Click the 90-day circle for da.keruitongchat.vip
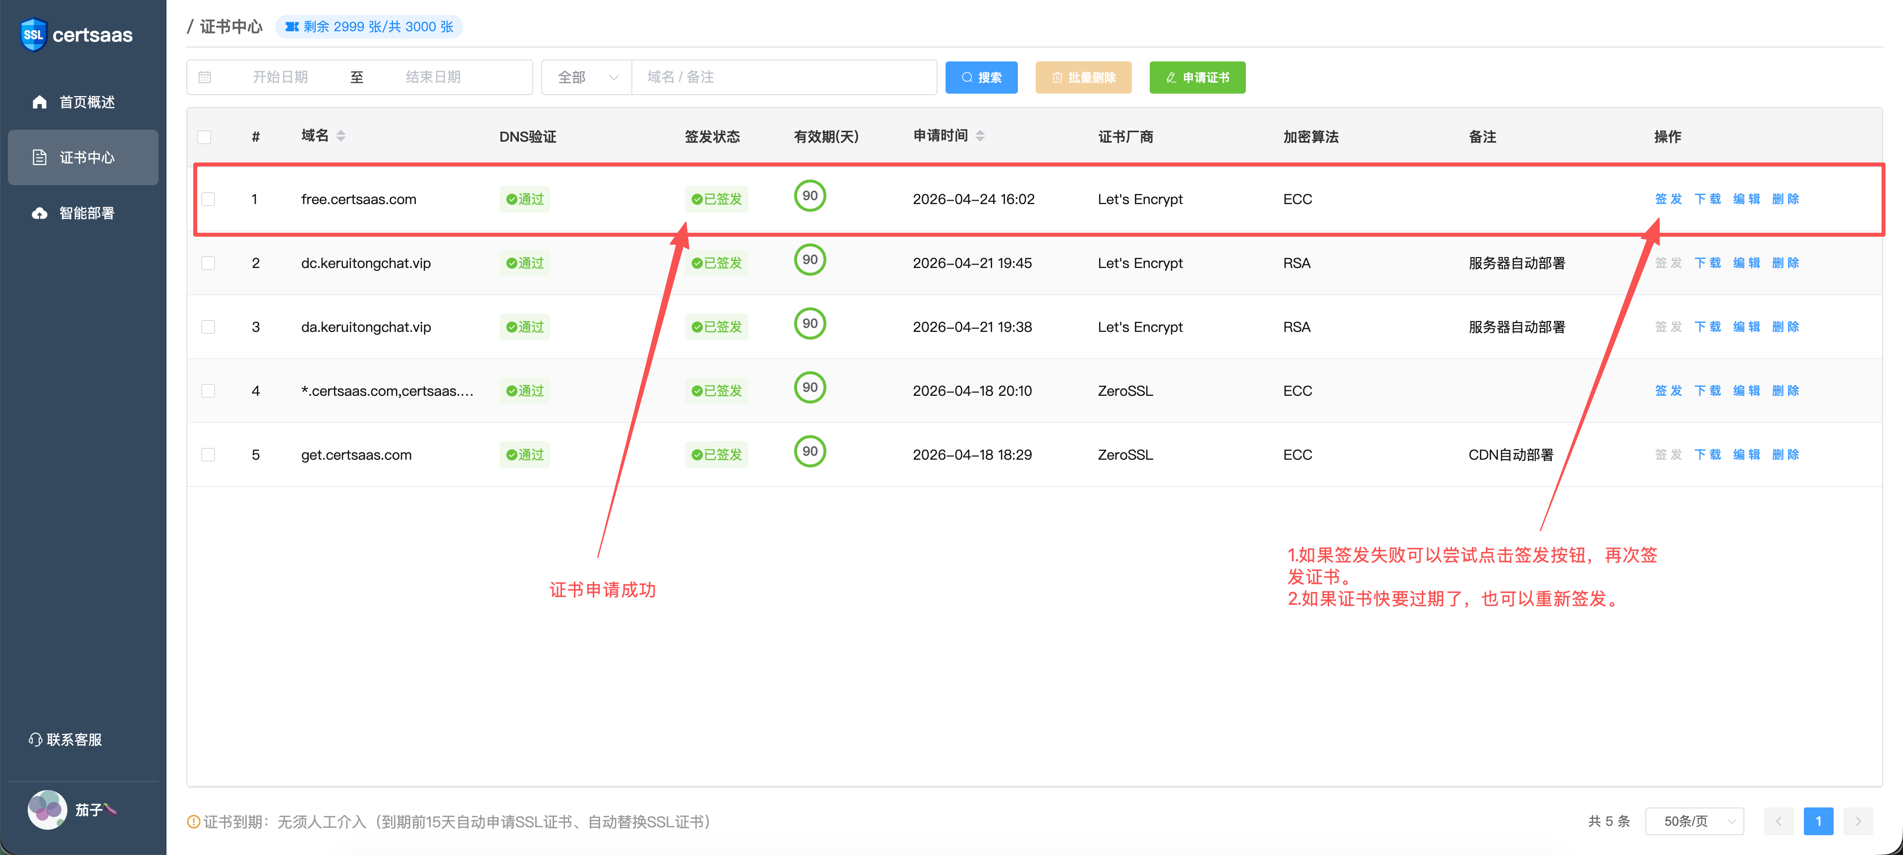This screenshot has height=855, width=1903. (x=810, y=323)
